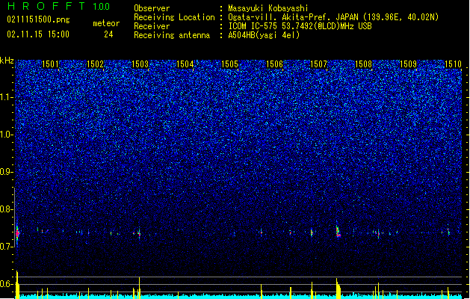Click the A504HB(yagi 4el) antenna text

pos(264,35)
